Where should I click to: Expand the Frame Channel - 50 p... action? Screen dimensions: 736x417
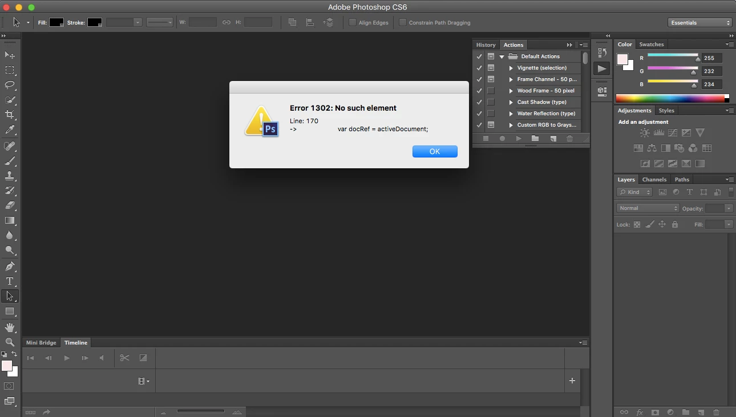pos(511,79)
